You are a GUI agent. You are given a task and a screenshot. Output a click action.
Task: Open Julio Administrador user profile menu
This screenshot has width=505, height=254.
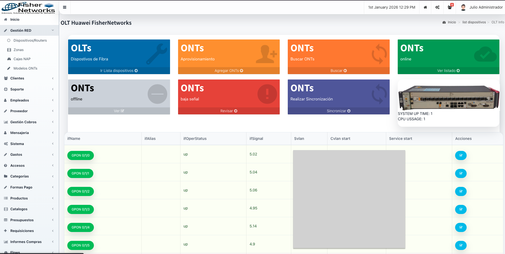click(x=482, y=7)
